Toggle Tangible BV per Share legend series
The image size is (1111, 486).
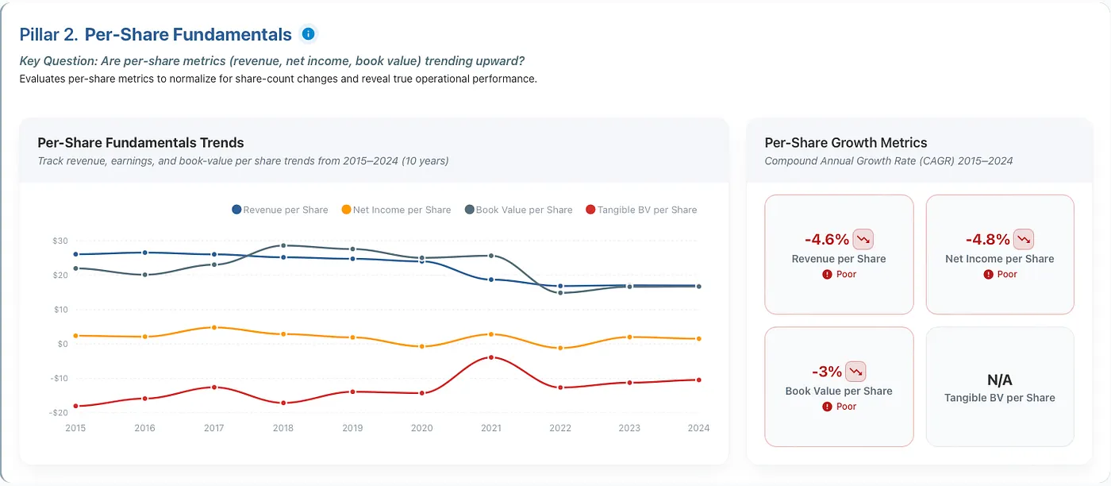pos(640,210)
